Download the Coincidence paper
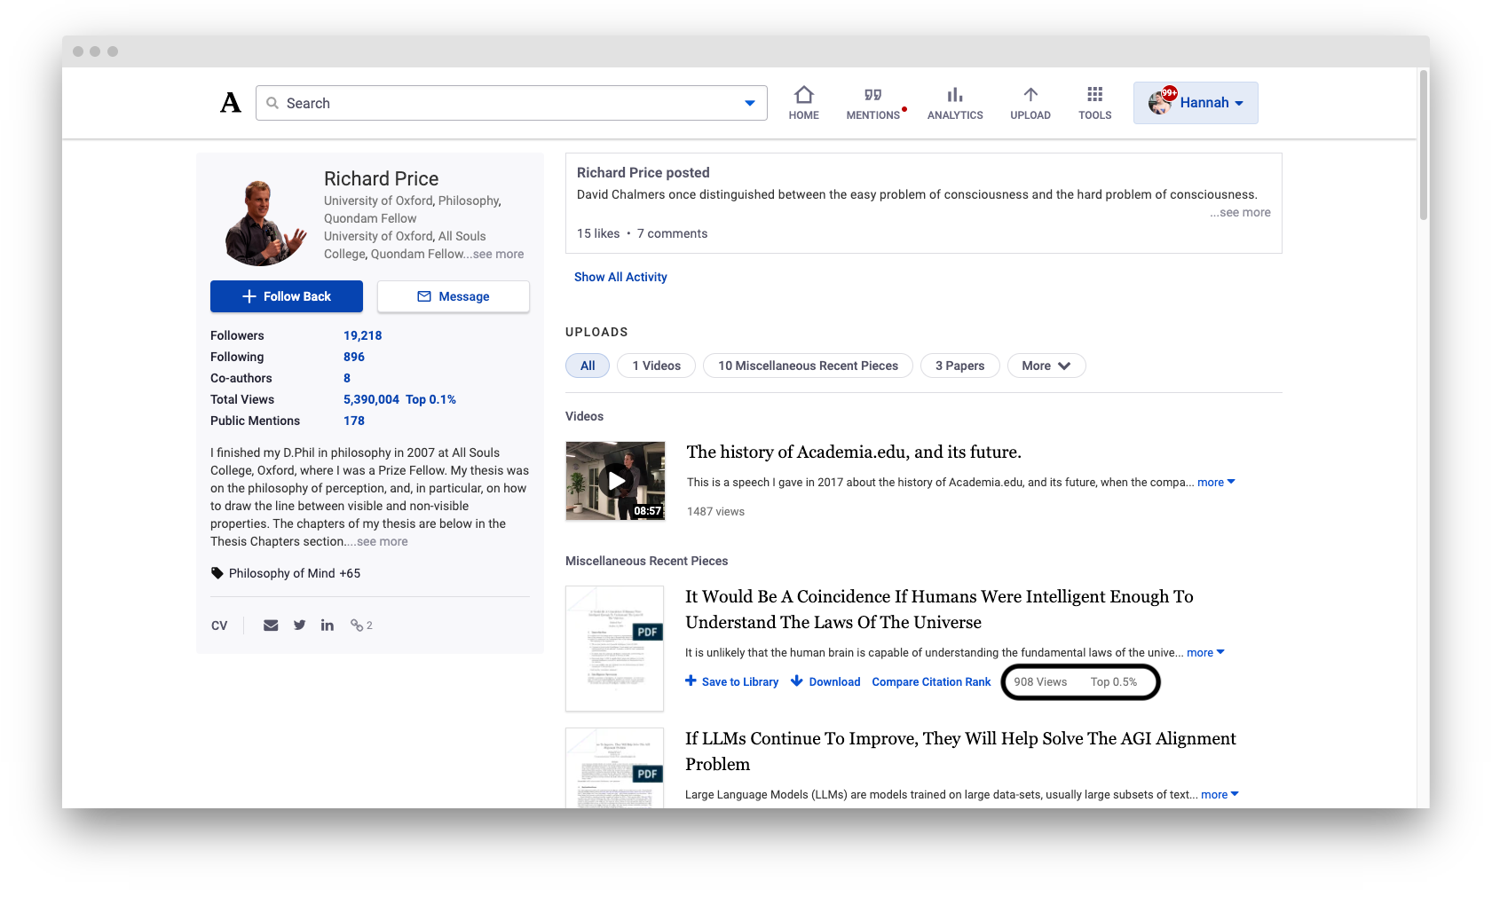 click(825, 681)
